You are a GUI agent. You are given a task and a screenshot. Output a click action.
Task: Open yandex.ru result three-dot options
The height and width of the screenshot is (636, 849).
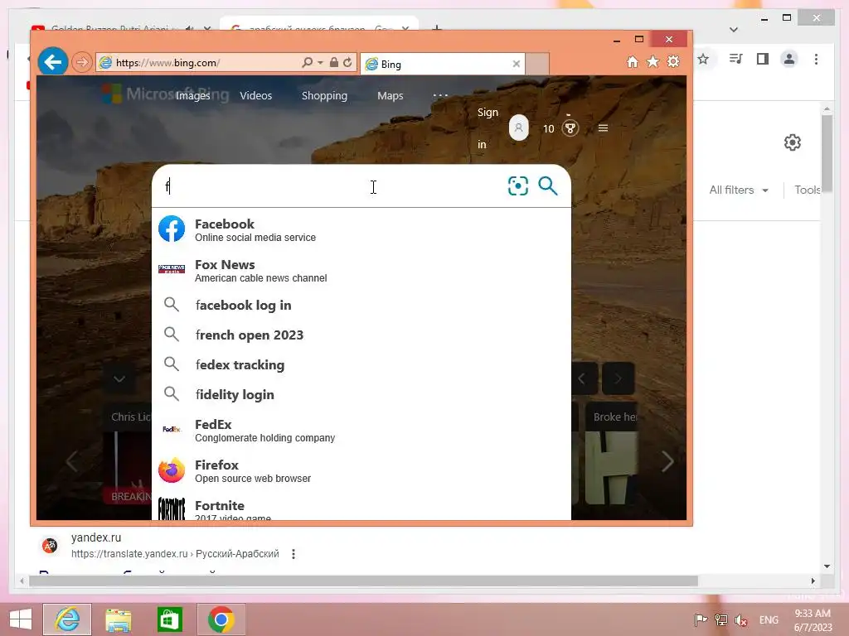click(294, 554)
